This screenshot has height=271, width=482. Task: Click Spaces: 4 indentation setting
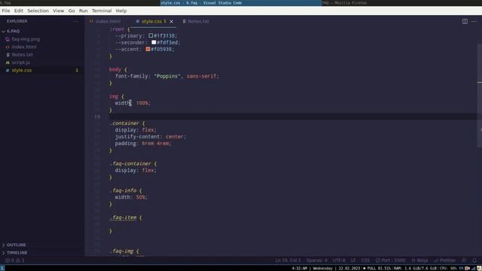[316, 260]
